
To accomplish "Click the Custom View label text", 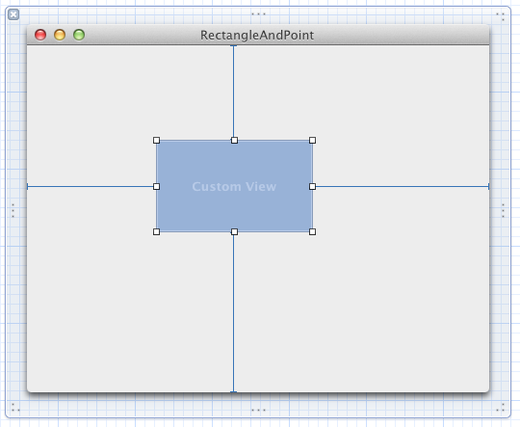I will coord(234,187).
